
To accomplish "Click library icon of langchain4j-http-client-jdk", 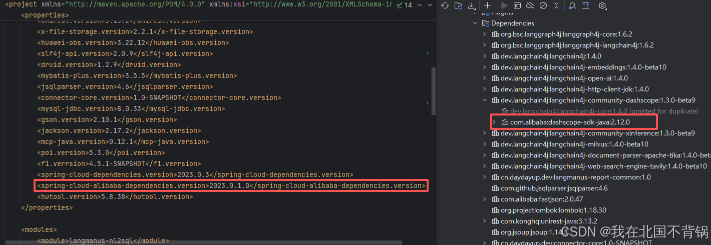I will click(495, 89).
